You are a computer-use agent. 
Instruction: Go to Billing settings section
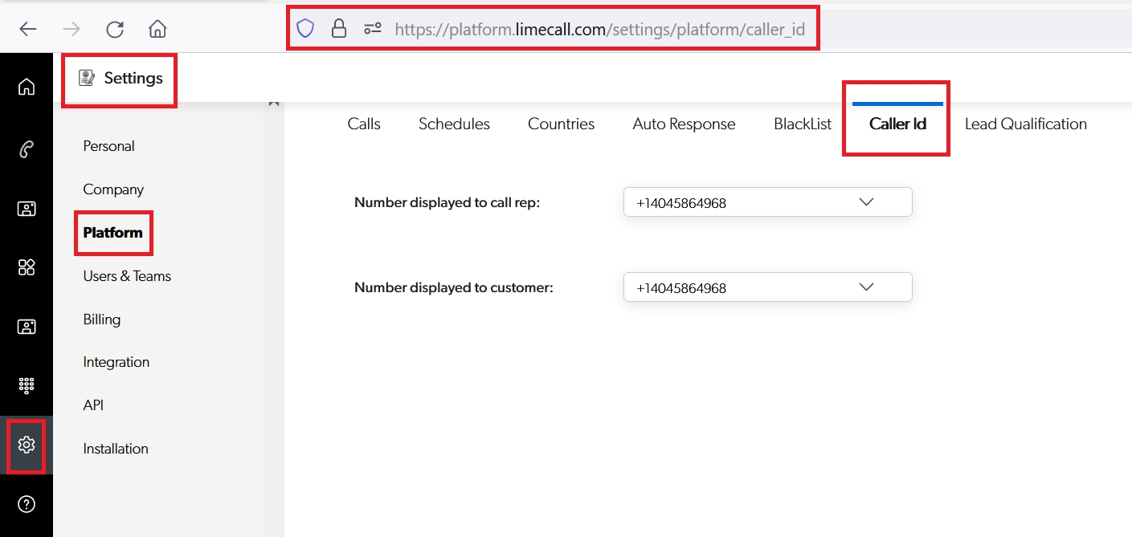click(x=102, y=319)
